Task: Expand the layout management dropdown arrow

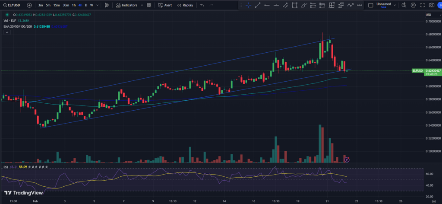Action: point(395,5)
